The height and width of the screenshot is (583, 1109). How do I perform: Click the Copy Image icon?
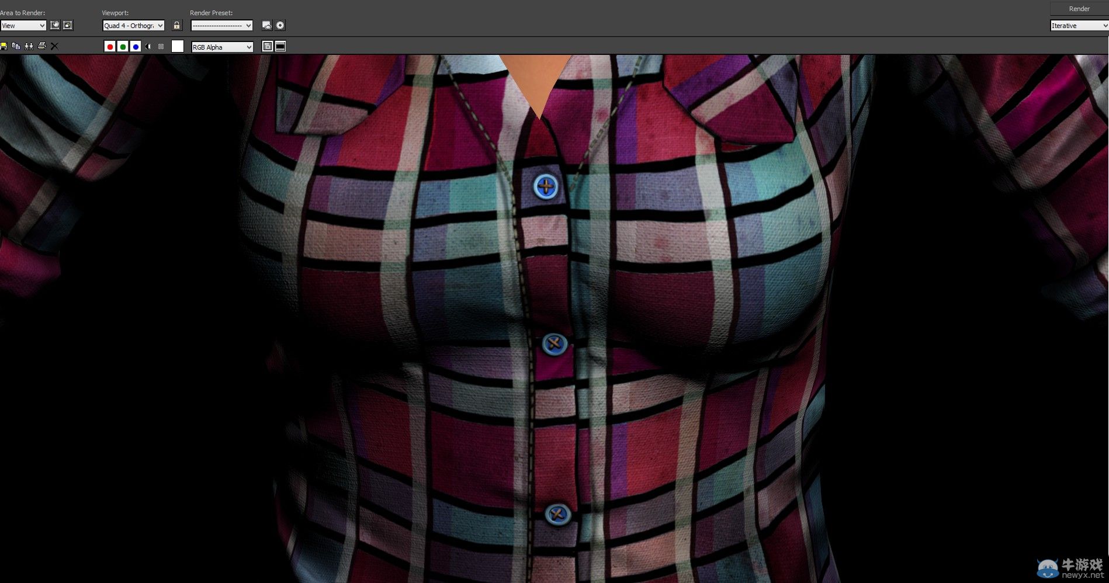click(16, 46)
